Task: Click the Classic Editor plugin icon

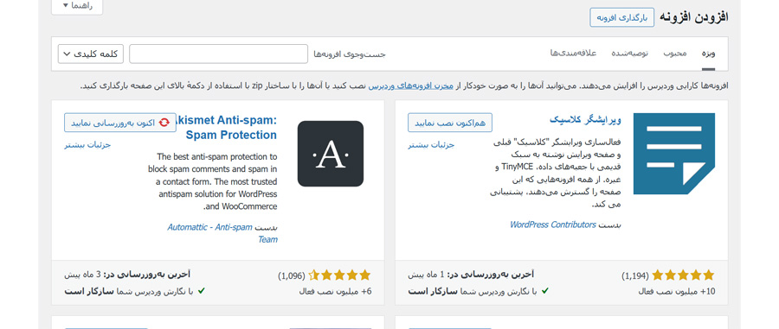Action: point(674,153)
